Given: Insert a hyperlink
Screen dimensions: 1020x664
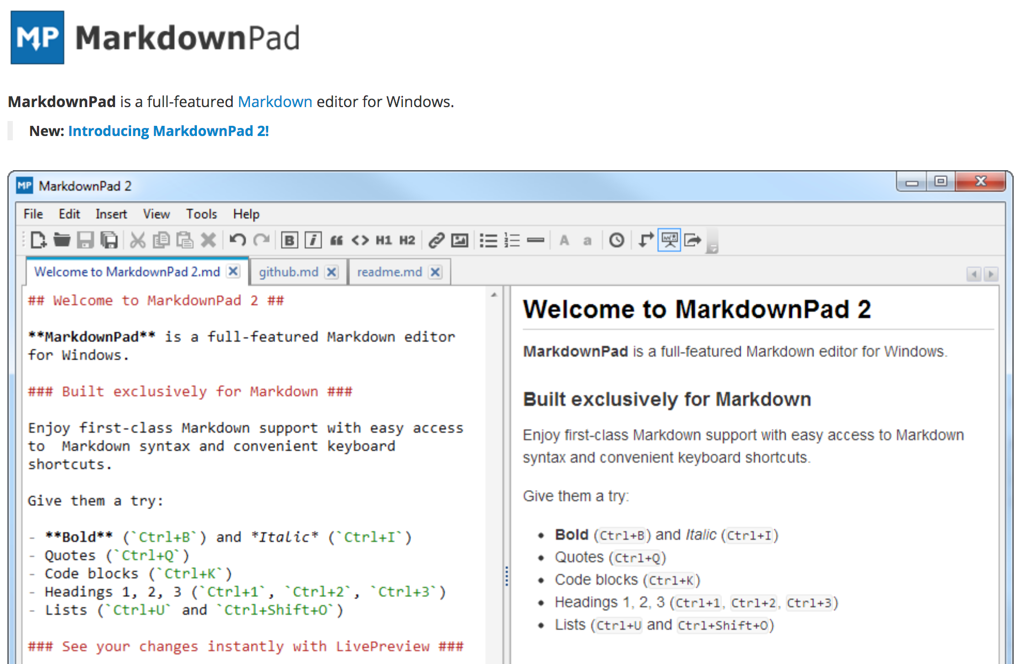Looking at the screenshot, I should (437, 240).
